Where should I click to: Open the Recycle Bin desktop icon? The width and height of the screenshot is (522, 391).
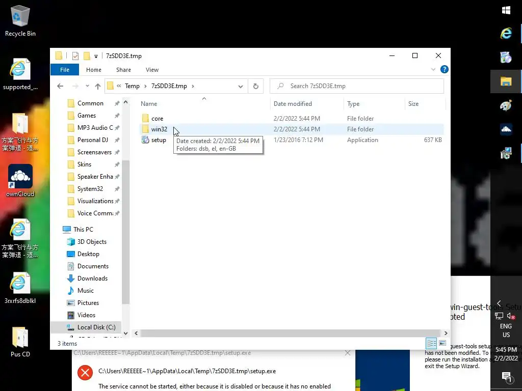[20, 20]
